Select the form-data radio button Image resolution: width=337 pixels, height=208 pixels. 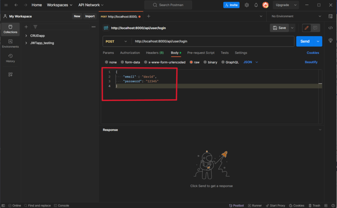pos(123,62)
